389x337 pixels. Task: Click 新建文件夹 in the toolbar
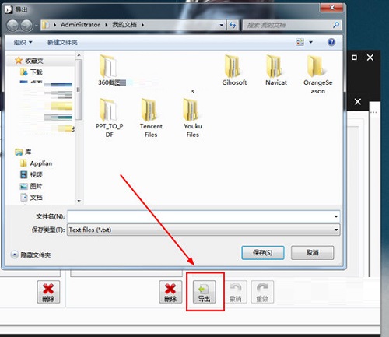point(62,42)
